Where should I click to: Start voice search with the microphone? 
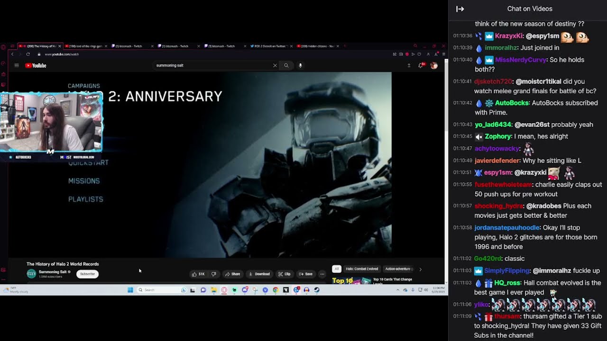pyautogui.click(x=300, y=65)
